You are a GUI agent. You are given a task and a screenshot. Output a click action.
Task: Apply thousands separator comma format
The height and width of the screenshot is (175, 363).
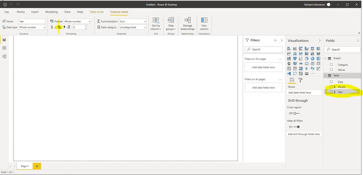coord(64,27)
